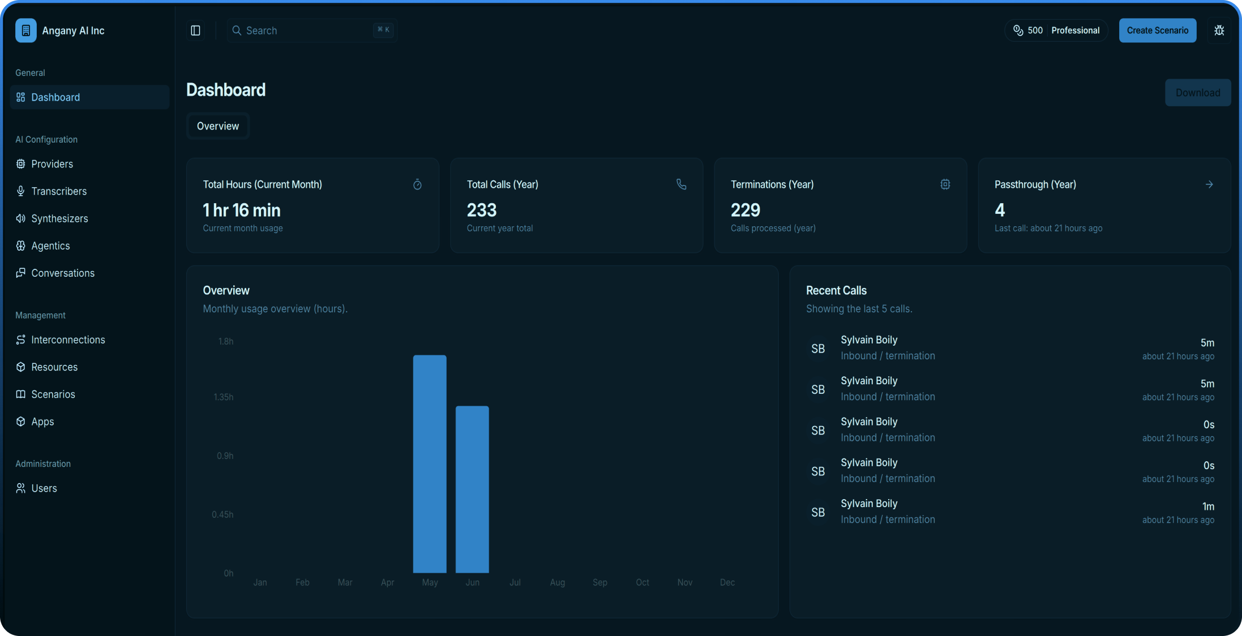Open the Interconnections page
This screenshot has width=1242, height=636.
point(68,340)
